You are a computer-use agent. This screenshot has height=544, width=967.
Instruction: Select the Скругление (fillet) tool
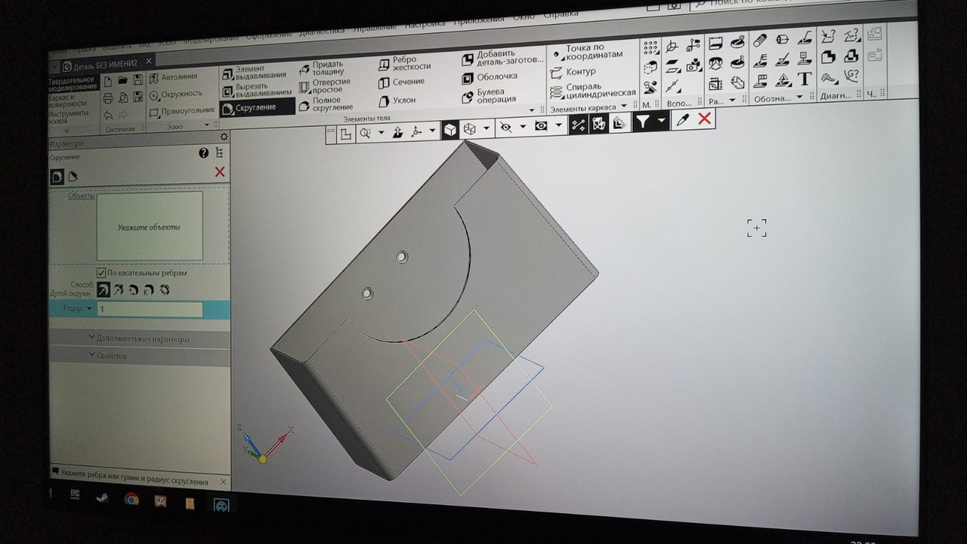point(257,107)
